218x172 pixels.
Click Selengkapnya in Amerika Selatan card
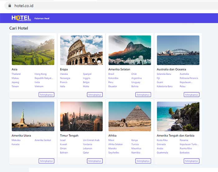(x=143, y=95)
